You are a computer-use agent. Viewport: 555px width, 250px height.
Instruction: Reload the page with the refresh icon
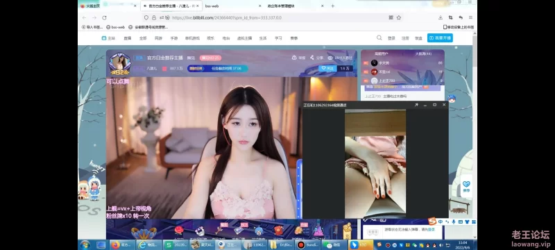(x=104, y=17)
